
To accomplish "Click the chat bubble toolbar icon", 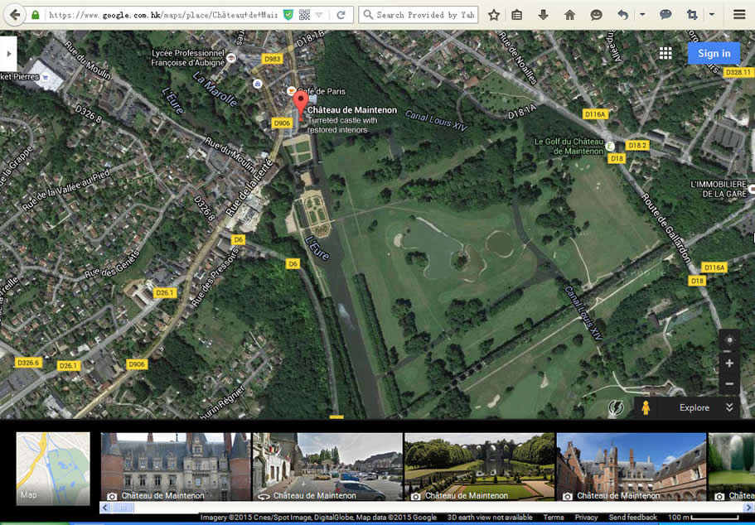I will click(665, 15).
